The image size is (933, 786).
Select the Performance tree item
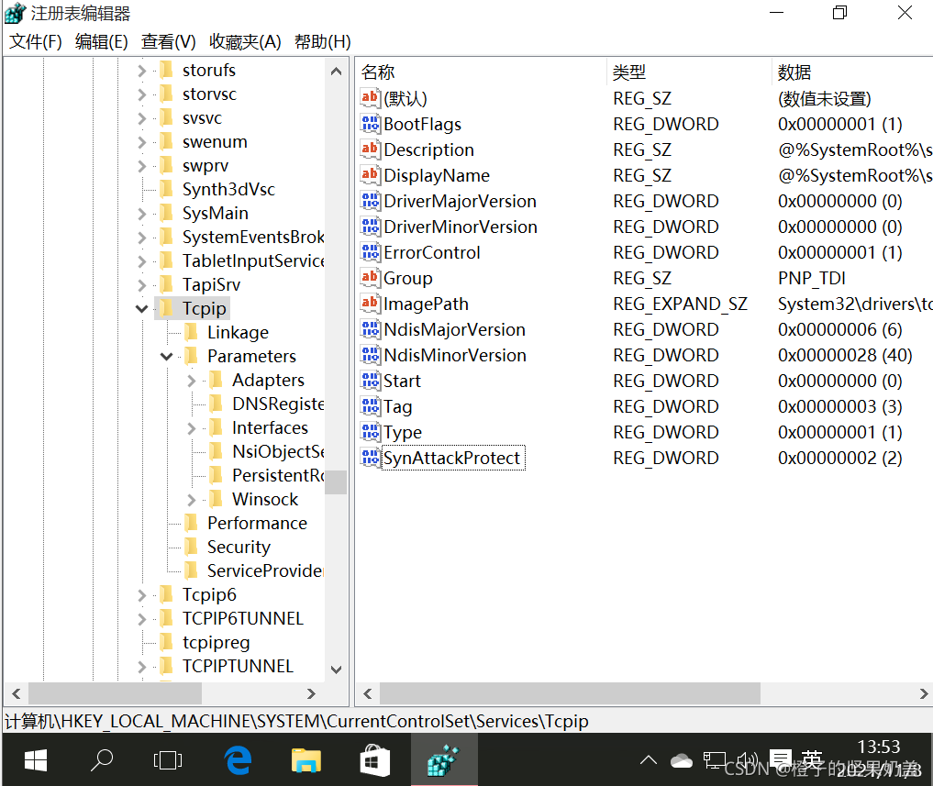coord(257,523)
